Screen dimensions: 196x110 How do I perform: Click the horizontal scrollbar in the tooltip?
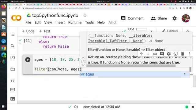[x=131, y=66]
